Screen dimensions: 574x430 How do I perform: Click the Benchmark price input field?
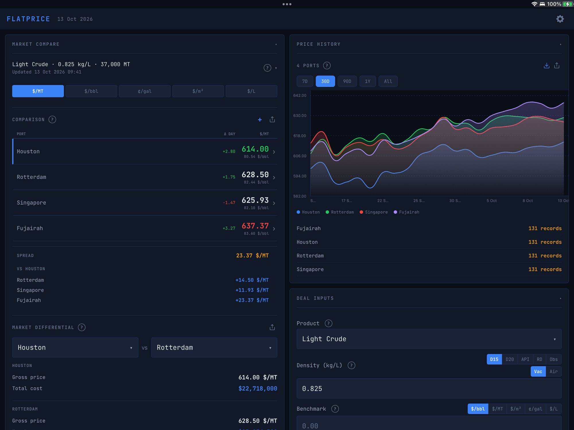pyautogui.click(x=429, y=423)
